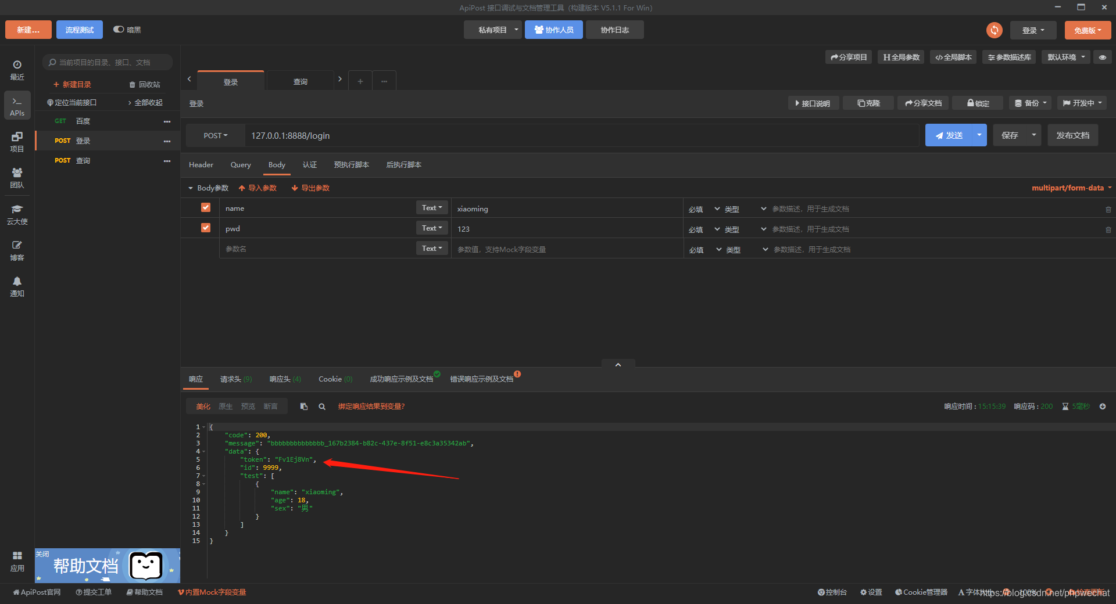
Task: Open the Cookie管理器 in status bar
Action: pyautogui.click(x=921, y=592)
